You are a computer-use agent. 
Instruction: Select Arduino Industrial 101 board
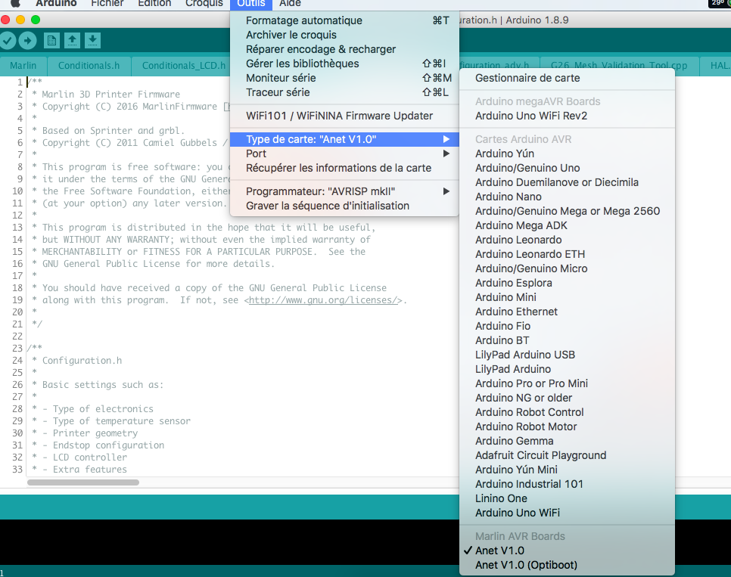click(567, 484)
